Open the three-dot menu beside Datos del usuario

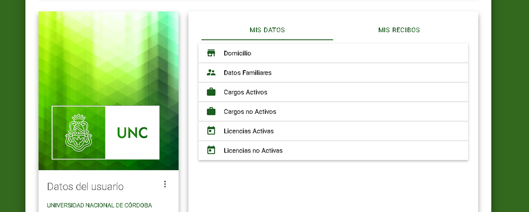165,184
